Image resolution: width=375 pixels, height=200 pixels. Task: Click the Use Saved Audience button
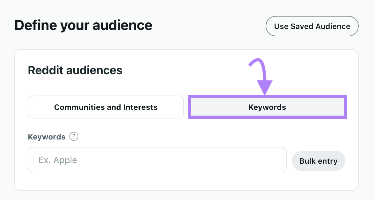pos(312,26)
